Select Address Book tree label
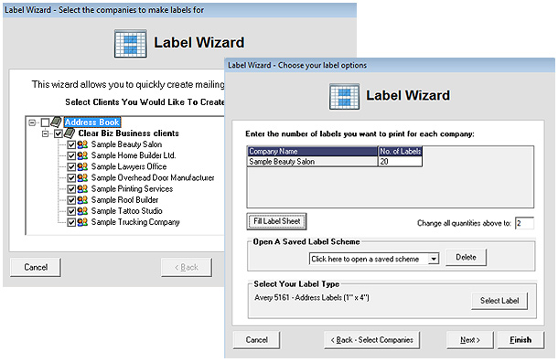558x362 pixels. (x=92, y=122)
